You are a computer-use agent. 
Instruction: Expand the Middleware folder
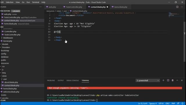[22, 38]
